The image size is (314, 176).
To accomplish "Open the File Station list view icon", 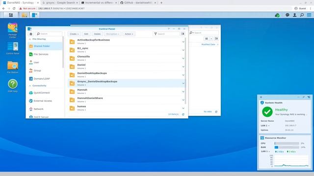I will click(x=207, y=39).
